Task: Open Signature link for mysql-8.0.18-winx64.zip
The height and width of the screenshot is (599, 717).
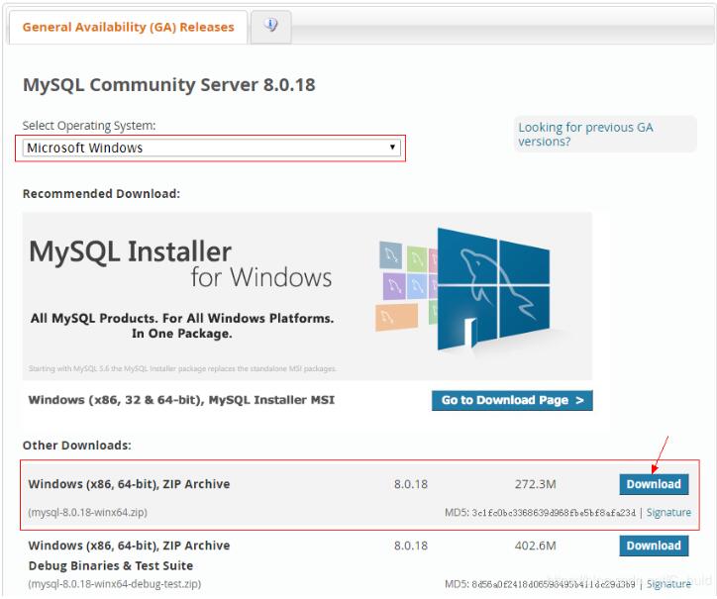Action: click(x=668, y=513)
